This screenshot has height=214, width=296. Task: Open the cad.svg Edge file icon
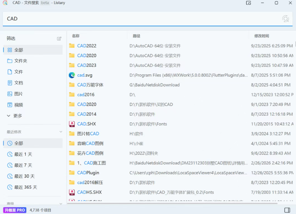72,75
